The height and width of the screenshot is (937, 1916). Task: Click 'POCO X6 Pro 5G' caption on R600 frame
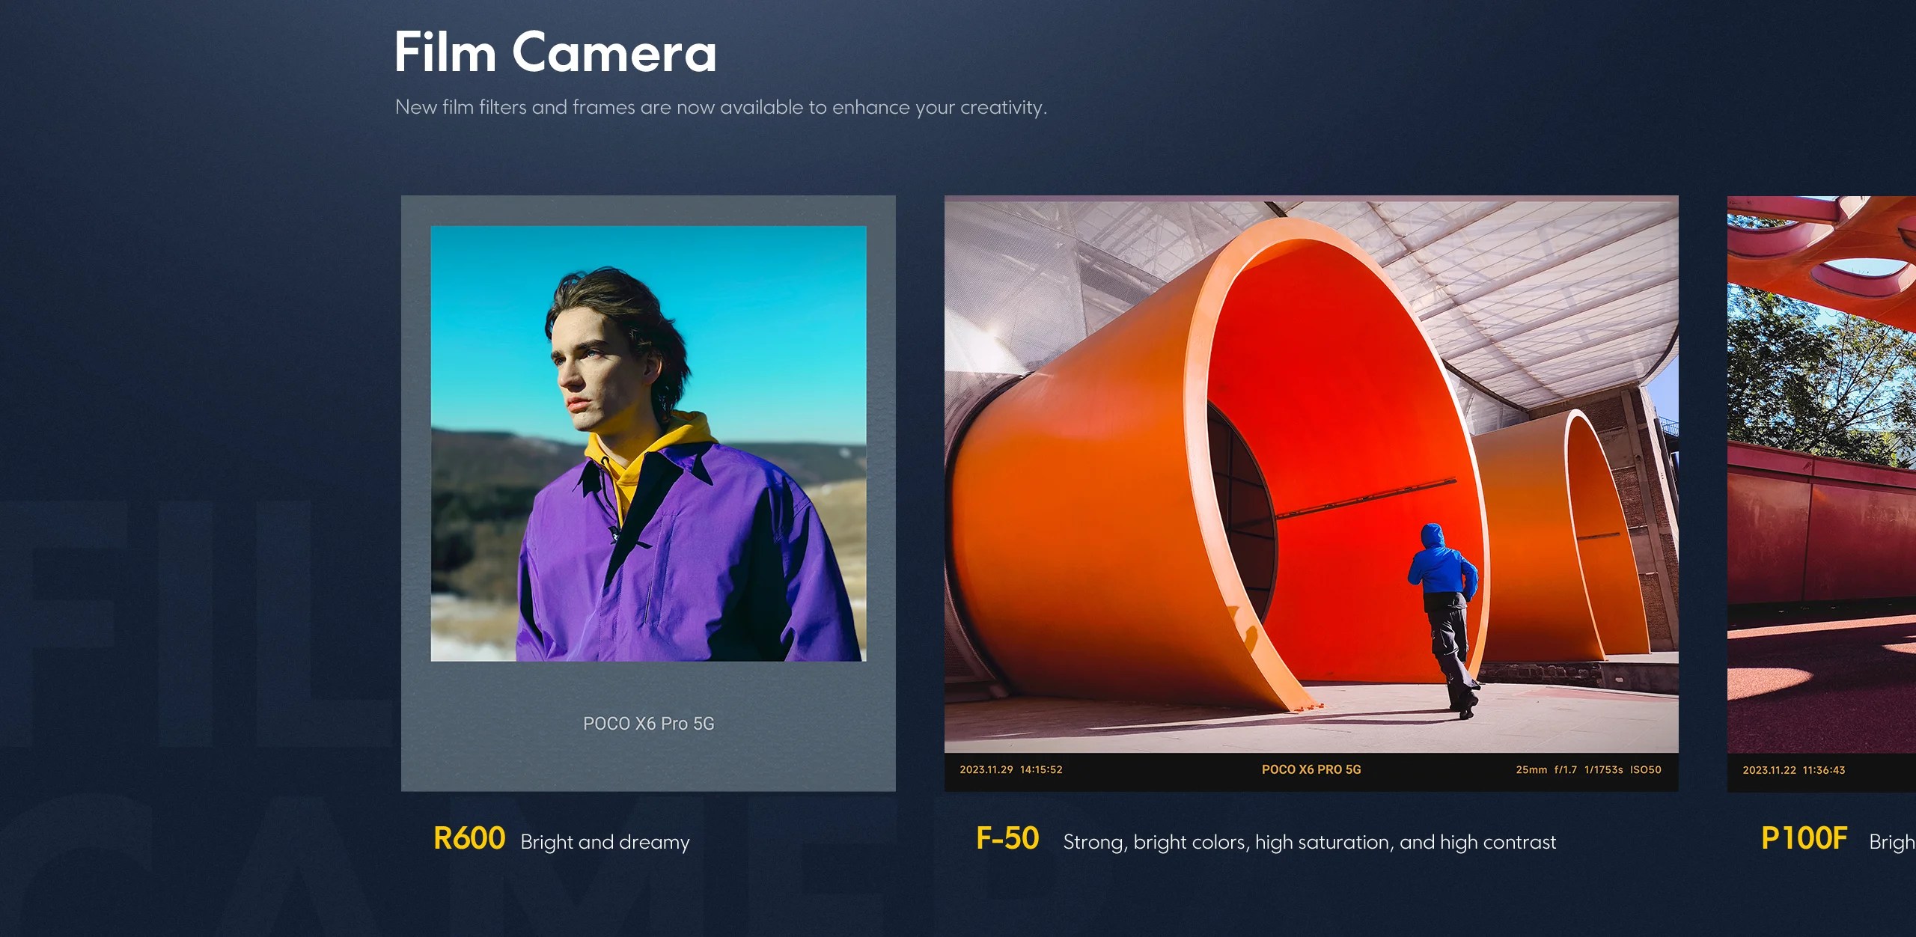click(648, 724)
